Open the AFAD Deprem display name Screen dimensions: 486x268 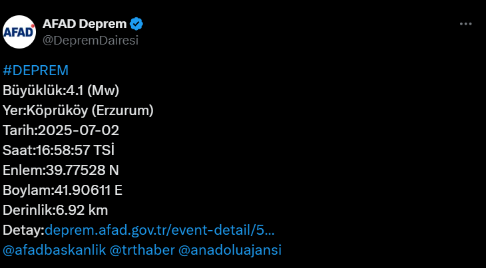point(85,24)
